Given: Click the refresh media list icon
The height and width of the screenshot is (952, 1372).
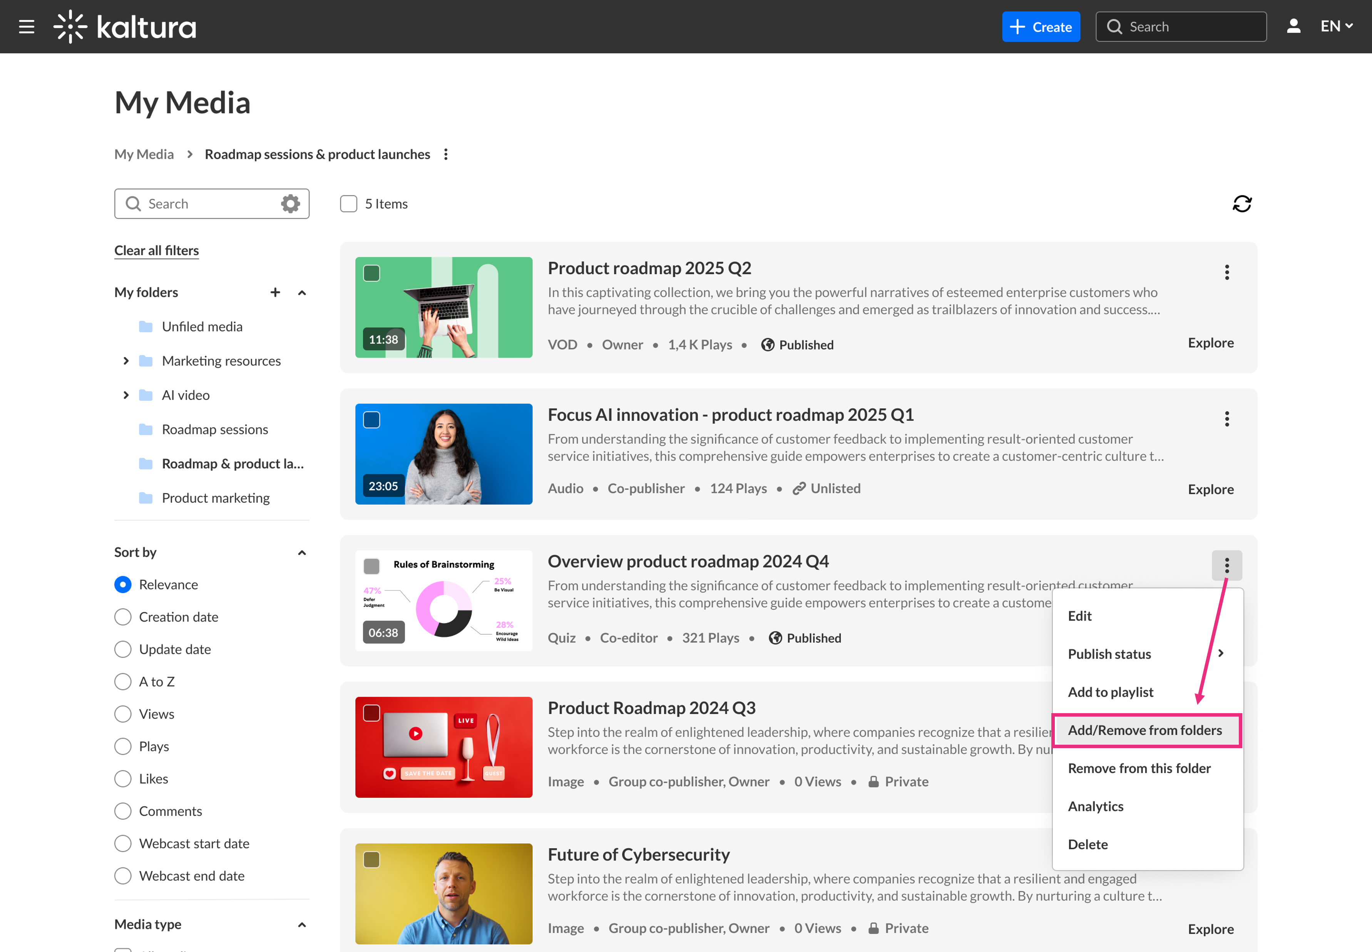Looking at the screenshot, I should (x=1242, y=204).
